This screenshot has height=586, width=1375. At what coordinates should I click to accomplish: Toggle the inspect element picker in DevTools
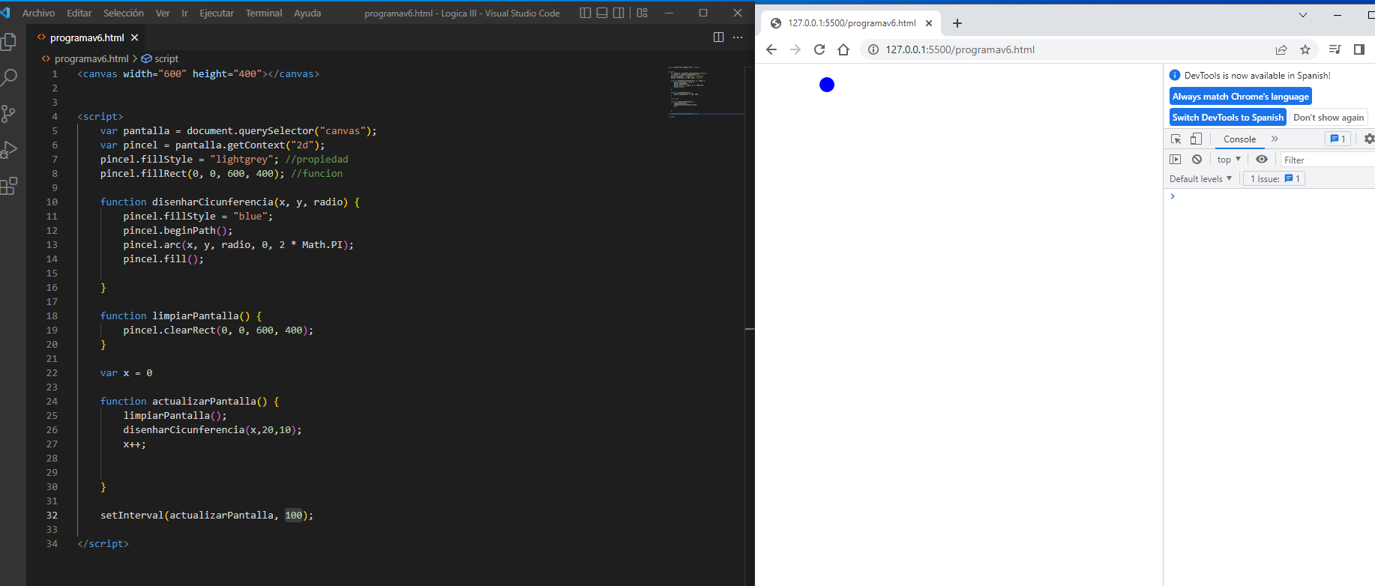click(x=1176, y=139)
